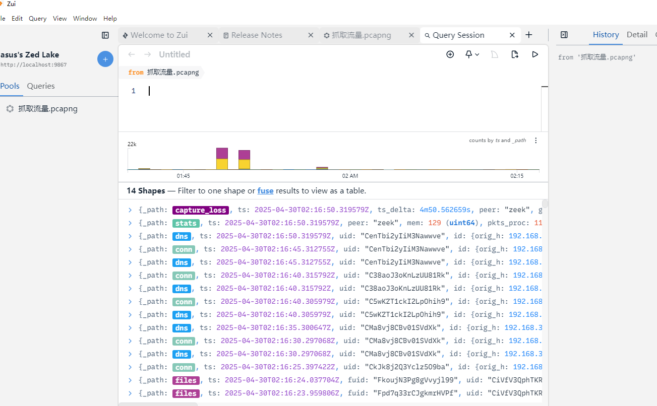657x406 pixels.
Task: Select the Pools sidebar tab
Action: pyautogui.click(x=10, y=86)
